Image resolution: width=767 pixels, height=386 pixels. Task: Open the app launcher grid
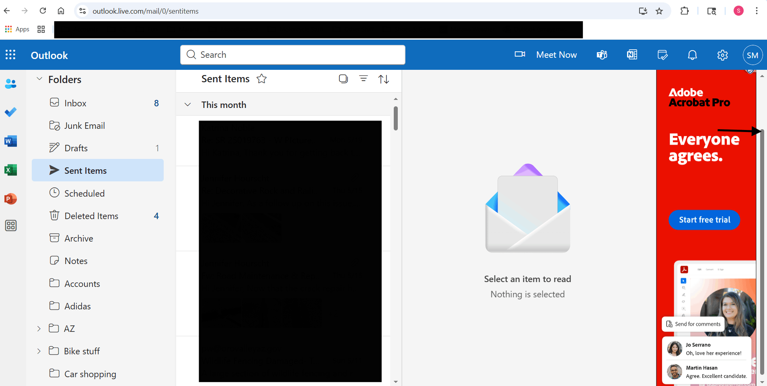click(10, 55)
